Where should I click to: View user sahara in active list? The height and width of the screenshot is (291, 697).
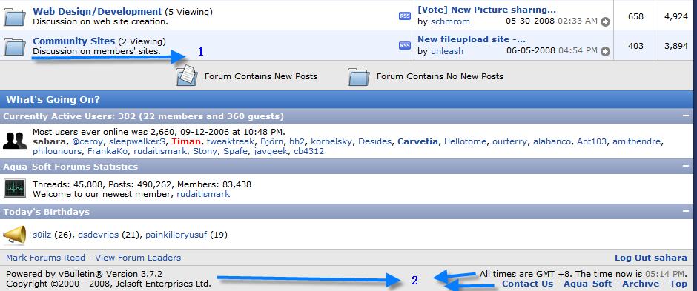50,141
